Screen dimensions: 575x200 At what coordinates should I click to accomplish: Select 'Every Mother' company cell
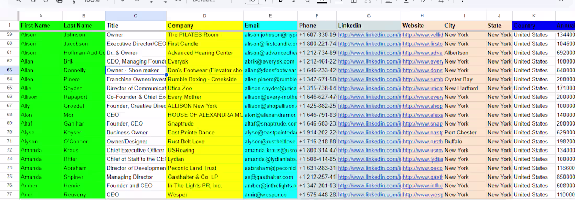click(204, 97)
